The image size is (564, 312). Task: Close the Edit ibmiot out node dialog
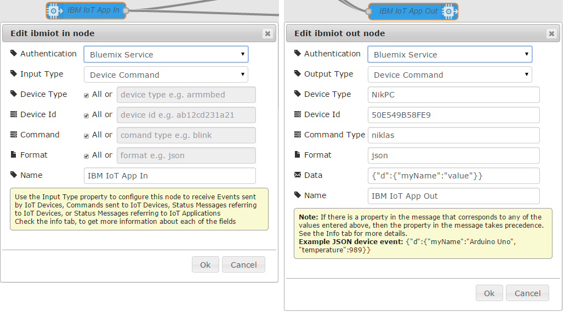551,33
